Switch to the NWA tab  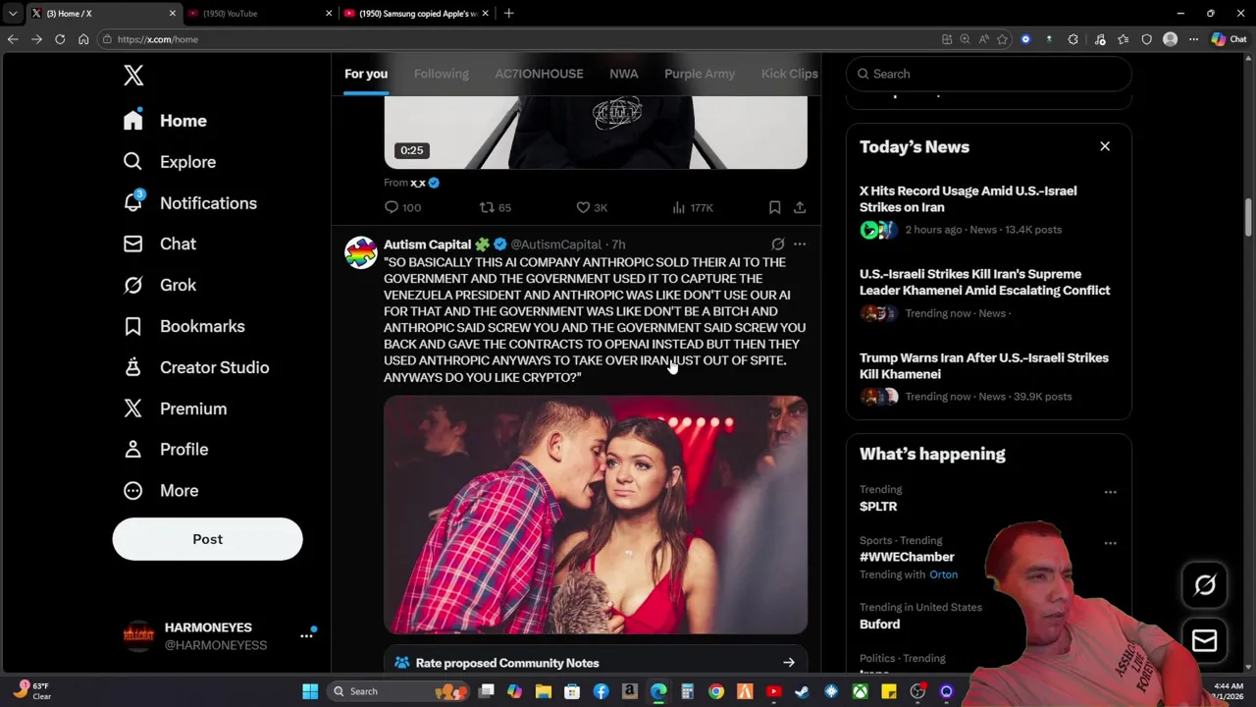[623, 74]
